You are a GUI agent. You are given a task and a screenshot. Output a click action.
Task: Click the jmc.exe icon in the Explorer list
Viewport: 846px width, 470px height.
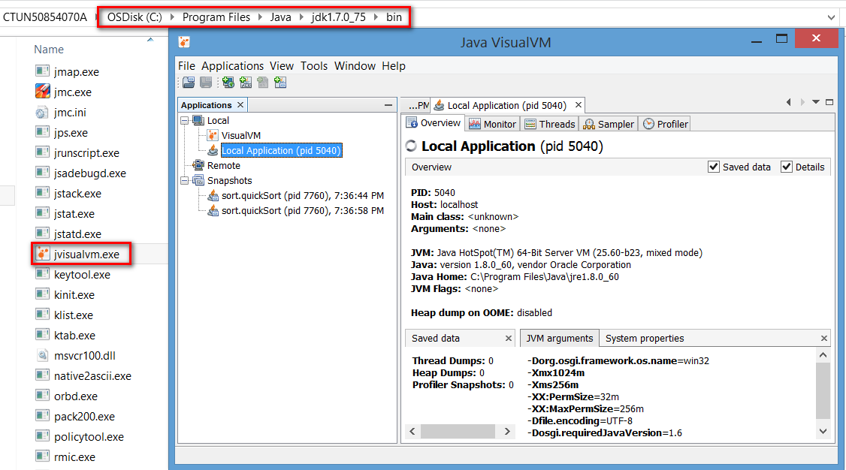pos(43,91)
